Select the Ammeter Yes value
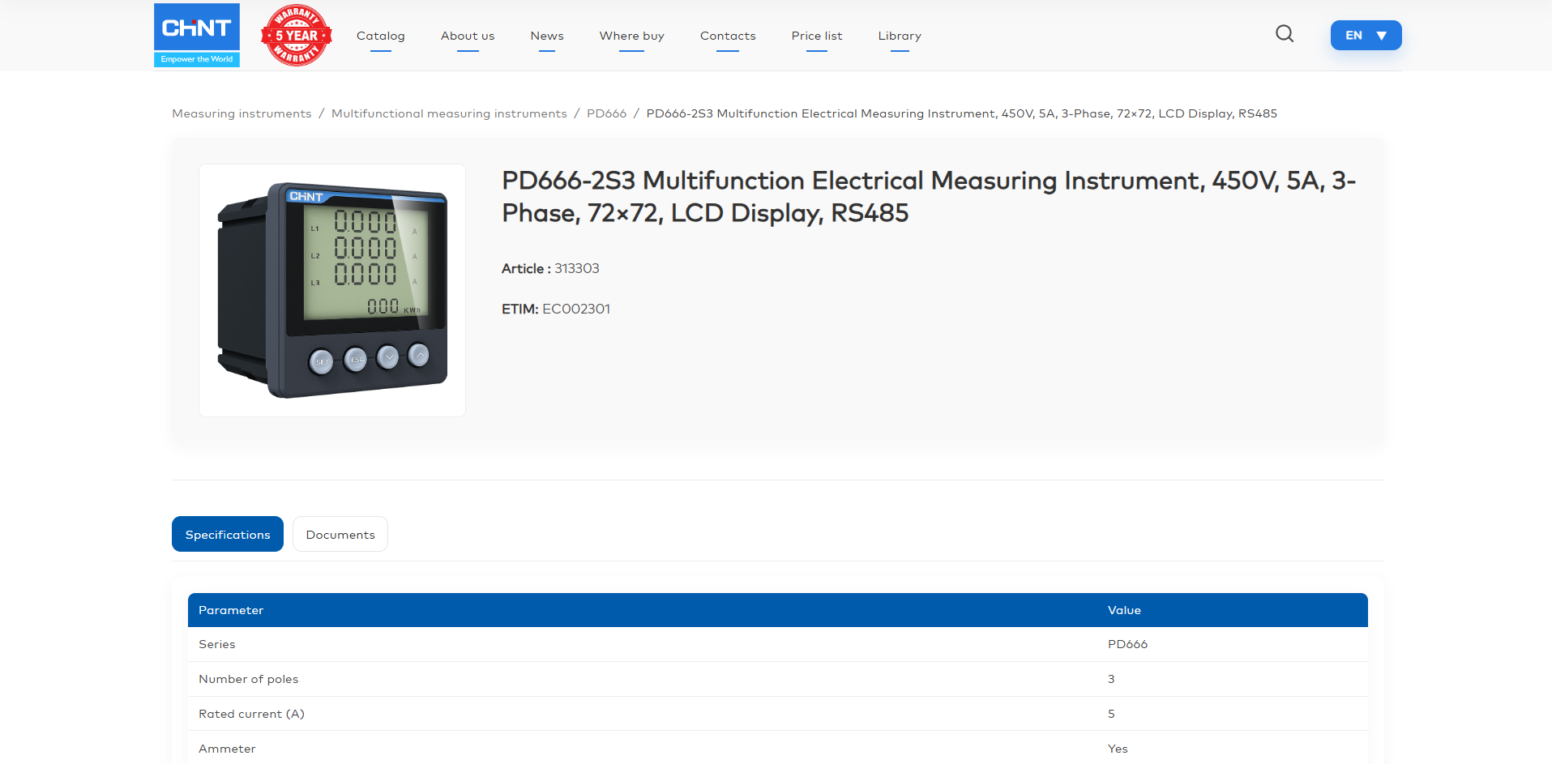This screenshot has height=764, width=1552. click(1118, 749)
